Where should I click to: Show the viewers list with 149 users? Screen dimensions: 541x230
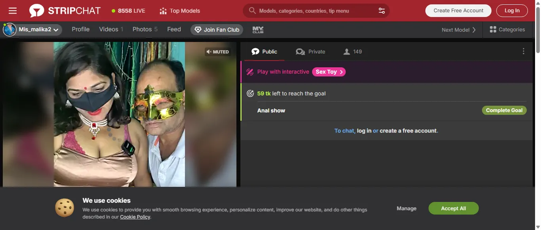click(352, 52)
